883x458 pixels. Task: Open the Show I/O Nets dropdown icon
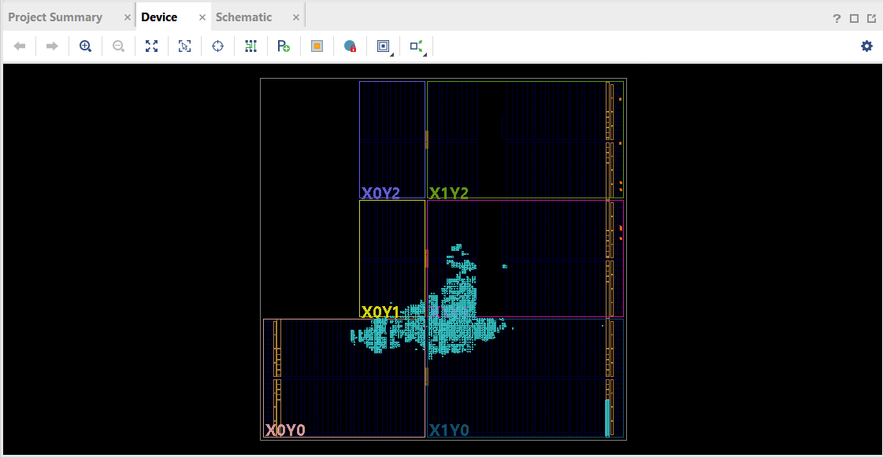coord(384,46)
